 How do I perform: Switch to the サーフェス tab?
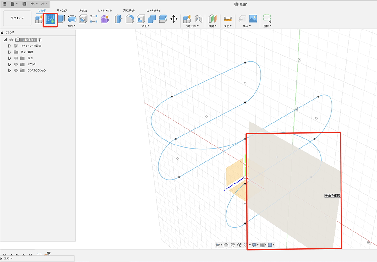(x=62, y=11)
